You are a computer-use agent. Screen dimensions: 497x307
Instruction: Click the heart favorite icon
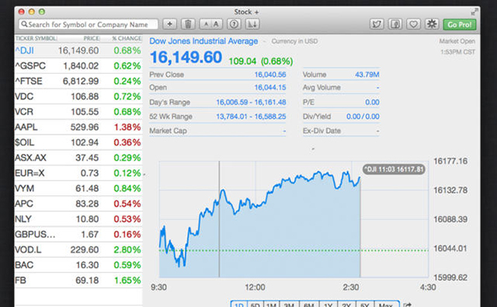point(413,24)
